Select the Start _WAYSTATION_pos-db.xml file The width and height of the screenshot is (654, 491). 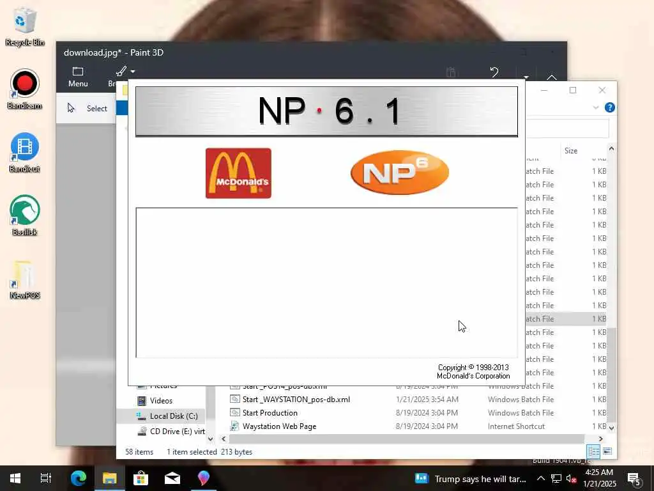pyautogui.click(x=296, y=399)
